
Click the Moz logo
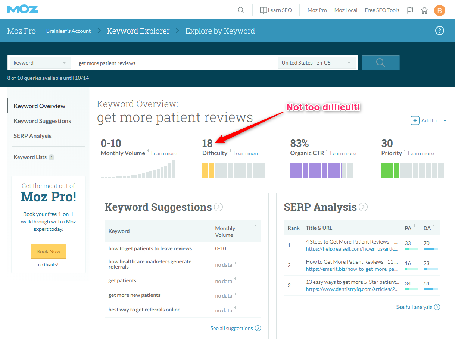pos(23,9)
